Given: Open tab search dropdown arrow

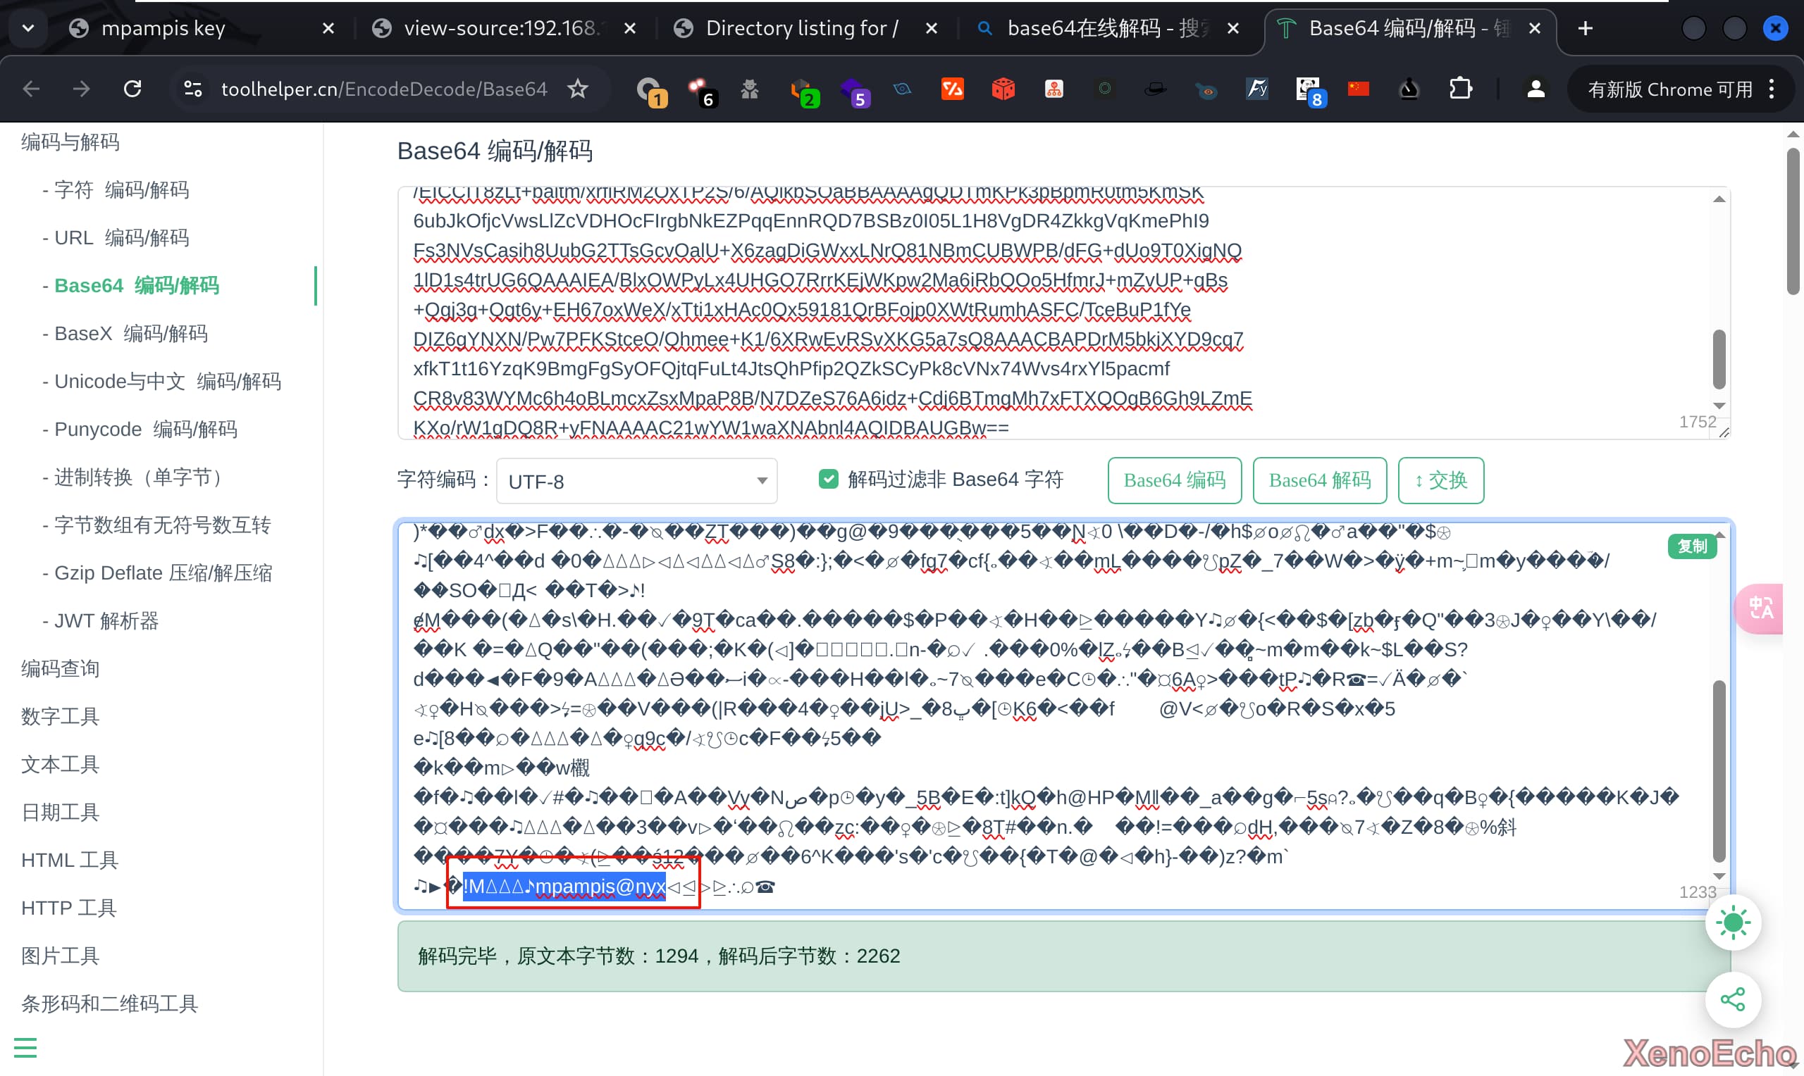Looking at the screenshot, I should click(x=28, y=28).
